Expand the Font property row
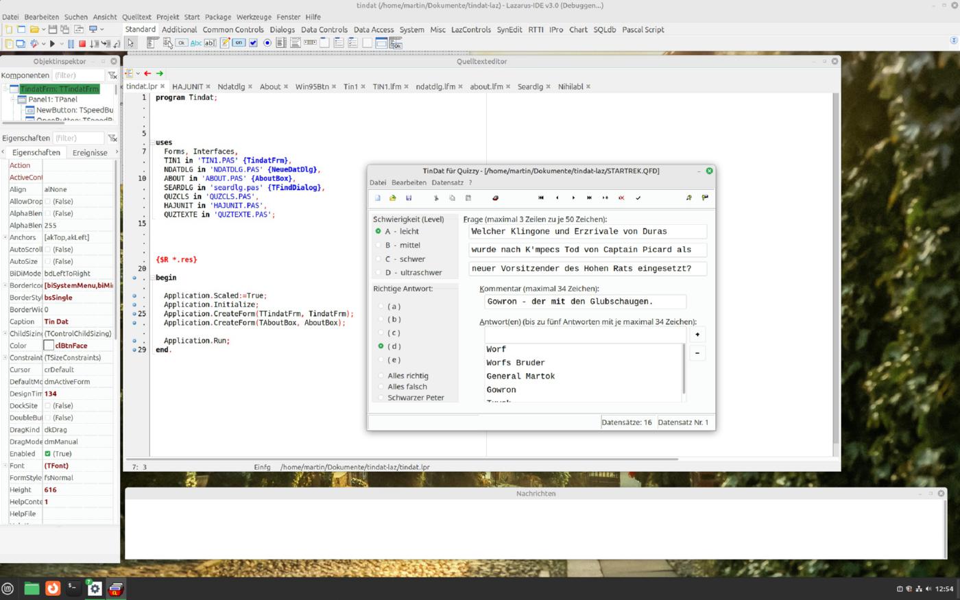 [5, 466]
